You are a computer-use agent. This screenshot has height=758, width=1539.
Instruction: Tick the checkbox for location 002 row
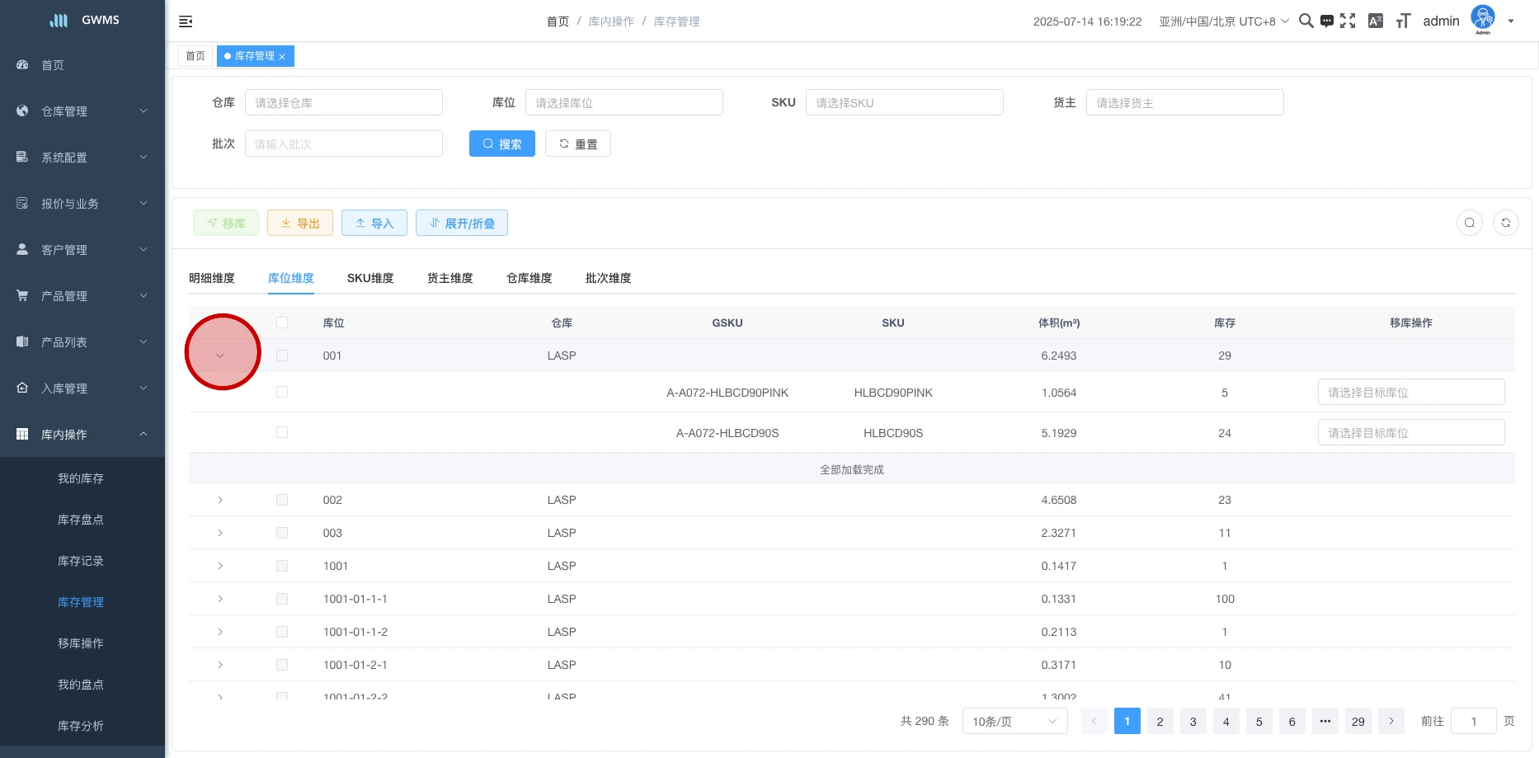(282, 500)
